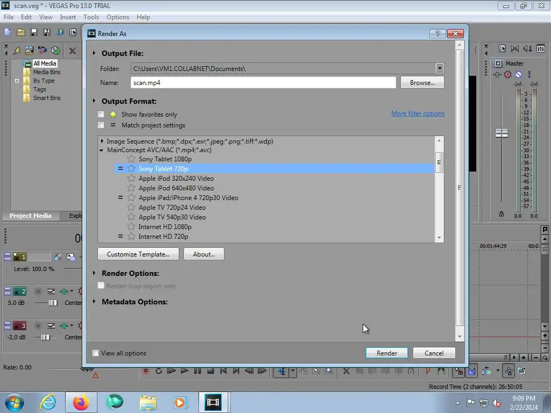Viewport: 551px width, 413px height.
Task: Mark Apple iPod 320x240 Video favorite star
Action: [131, 178]
